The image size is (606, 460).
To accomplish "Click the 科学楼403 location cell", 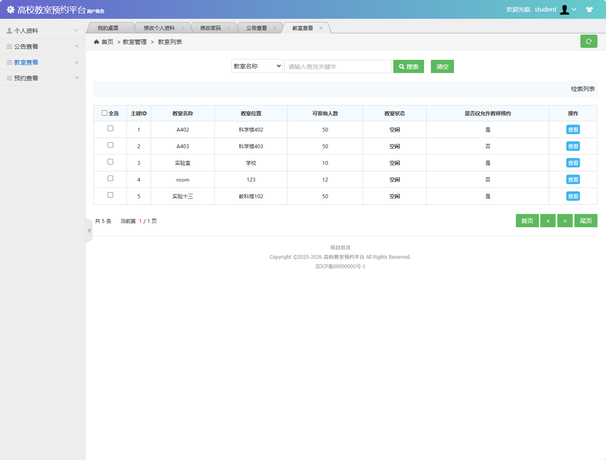I will [x=251, y=146].
